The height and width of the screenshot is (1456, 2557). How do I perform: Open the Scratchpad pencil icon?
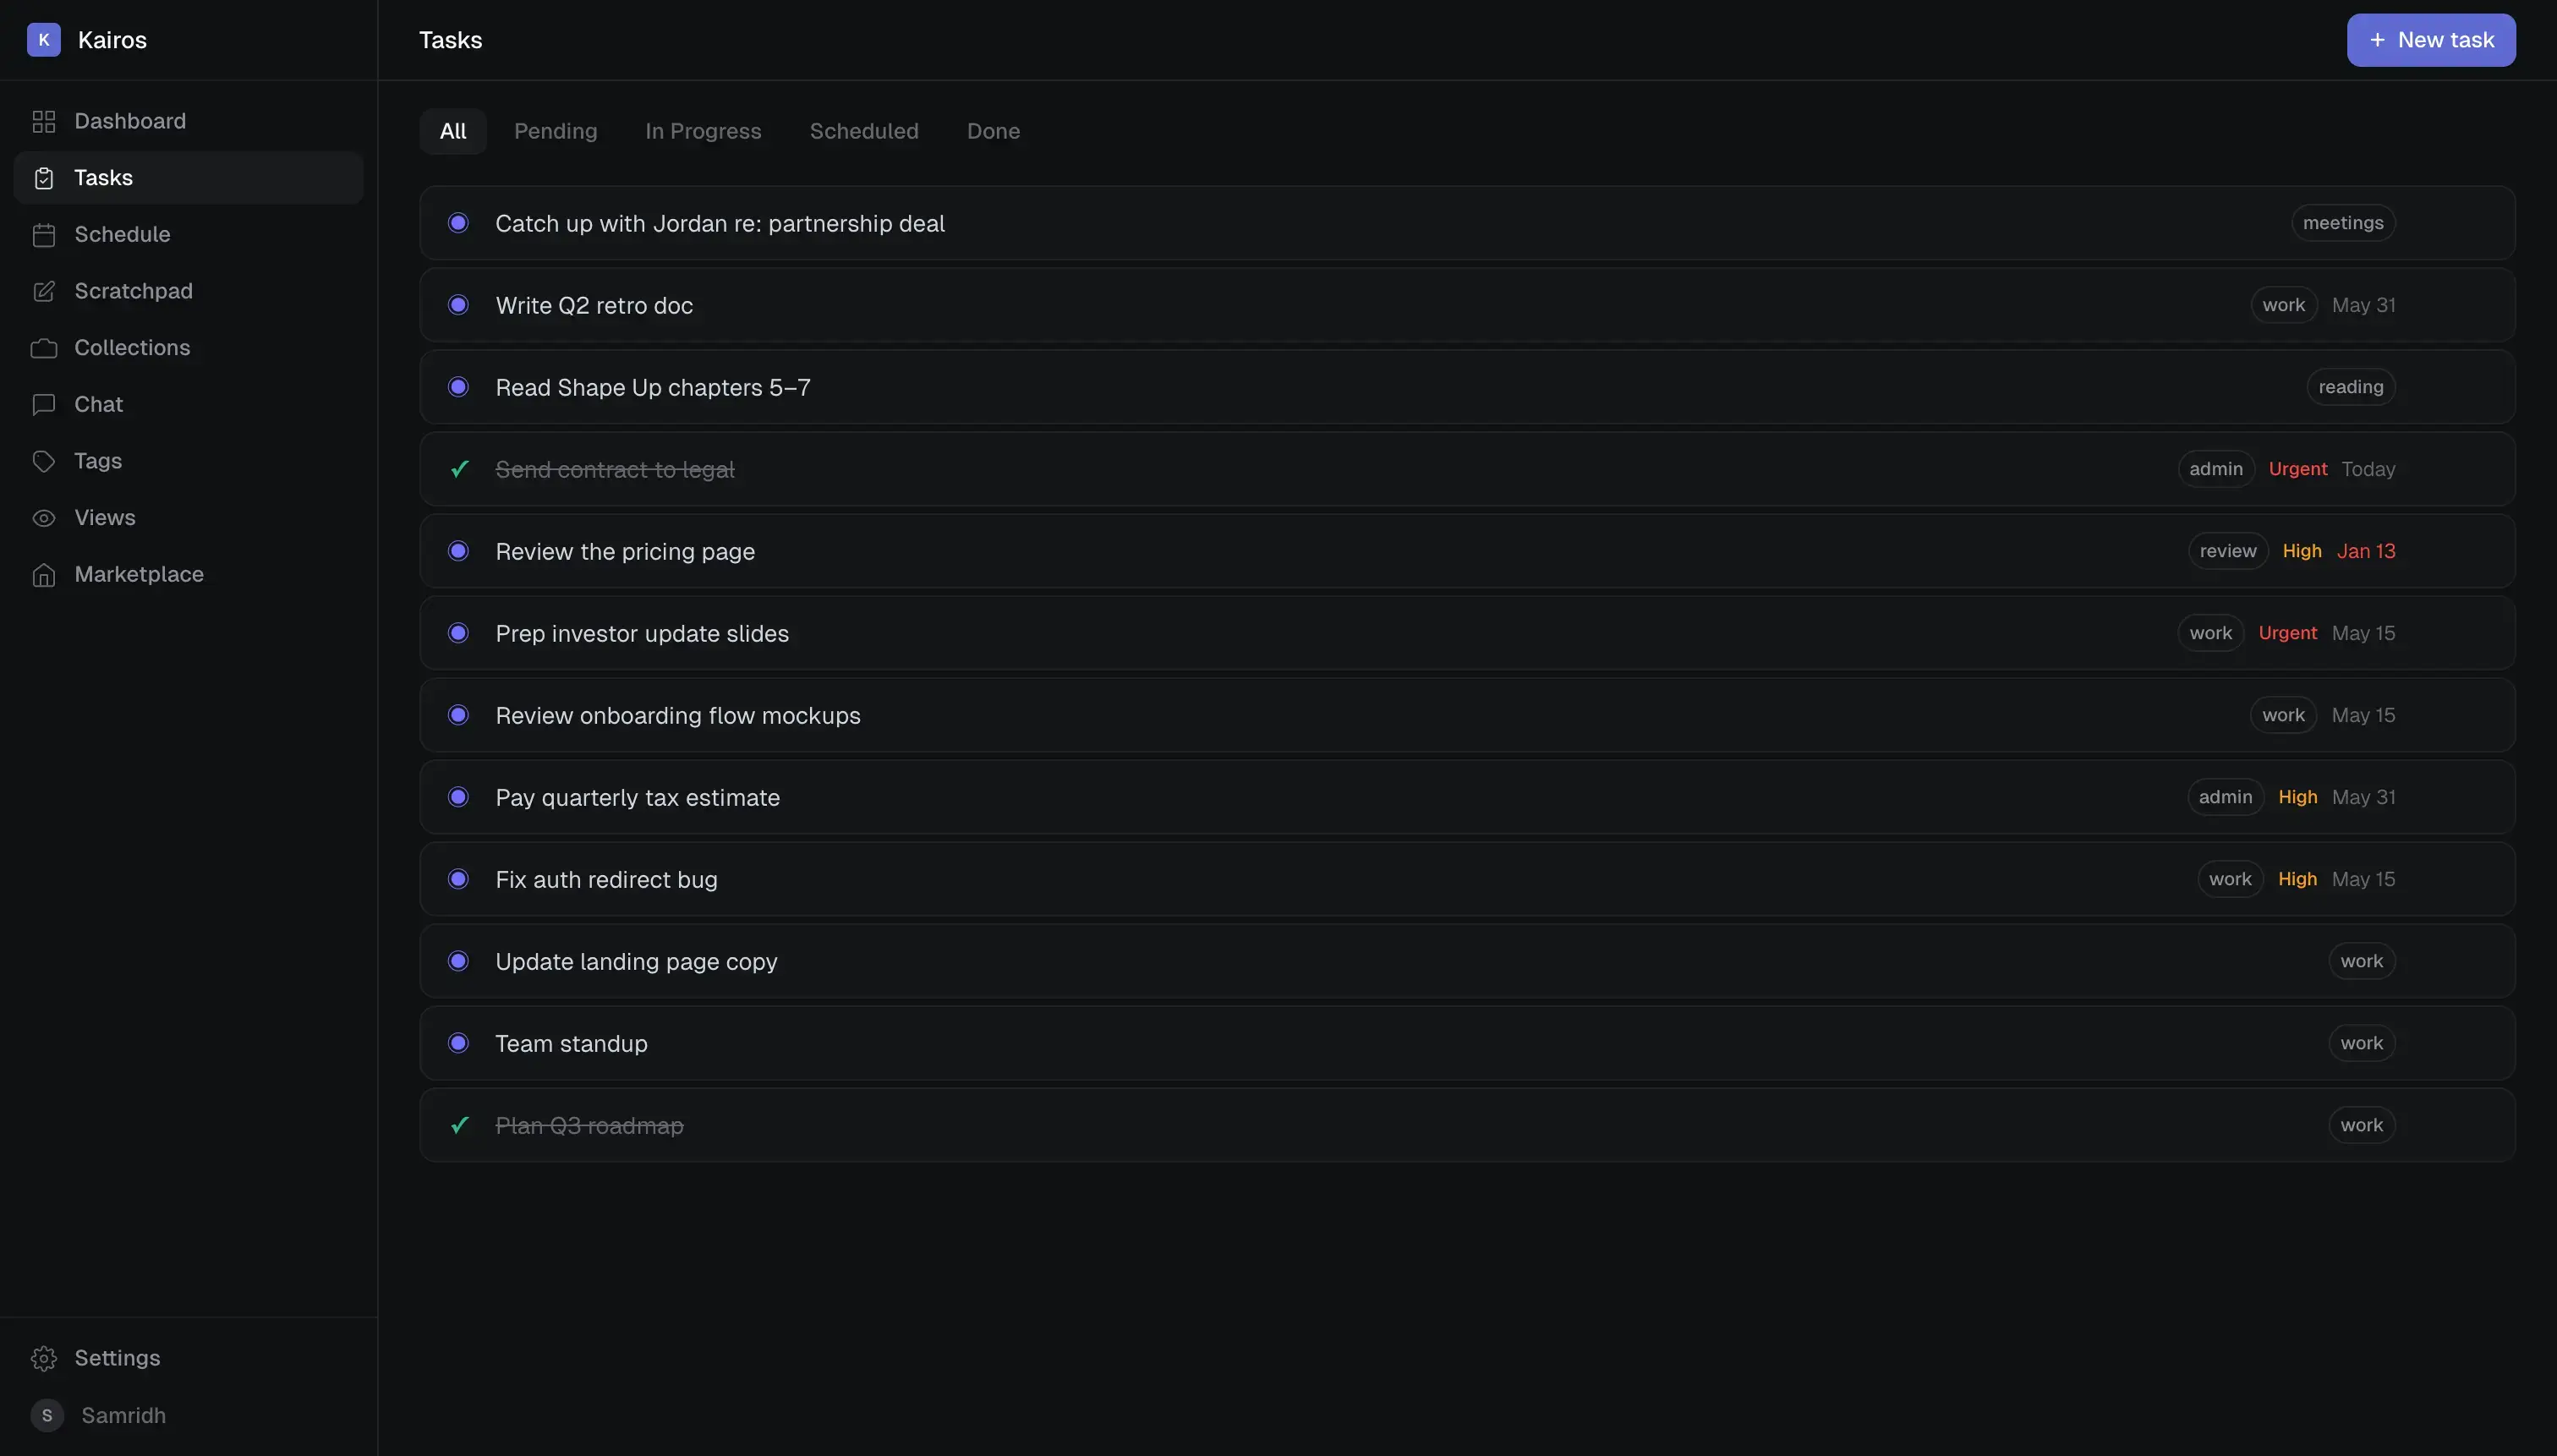(x=43, y=291)
